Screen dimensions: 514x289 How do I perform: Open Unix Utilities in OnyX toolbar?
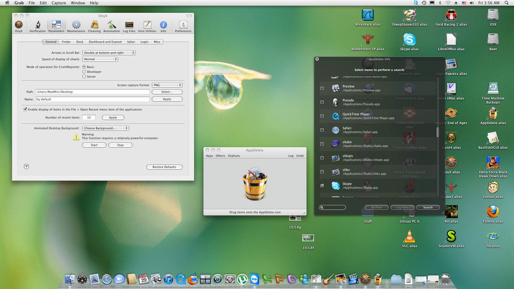[x=147, y=27]
